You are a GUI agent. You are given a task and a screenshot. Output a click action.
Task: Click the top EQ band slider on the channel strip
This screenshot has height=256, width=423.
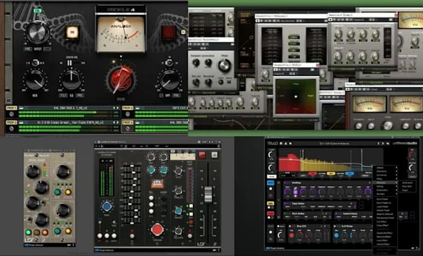click(132, 166)
